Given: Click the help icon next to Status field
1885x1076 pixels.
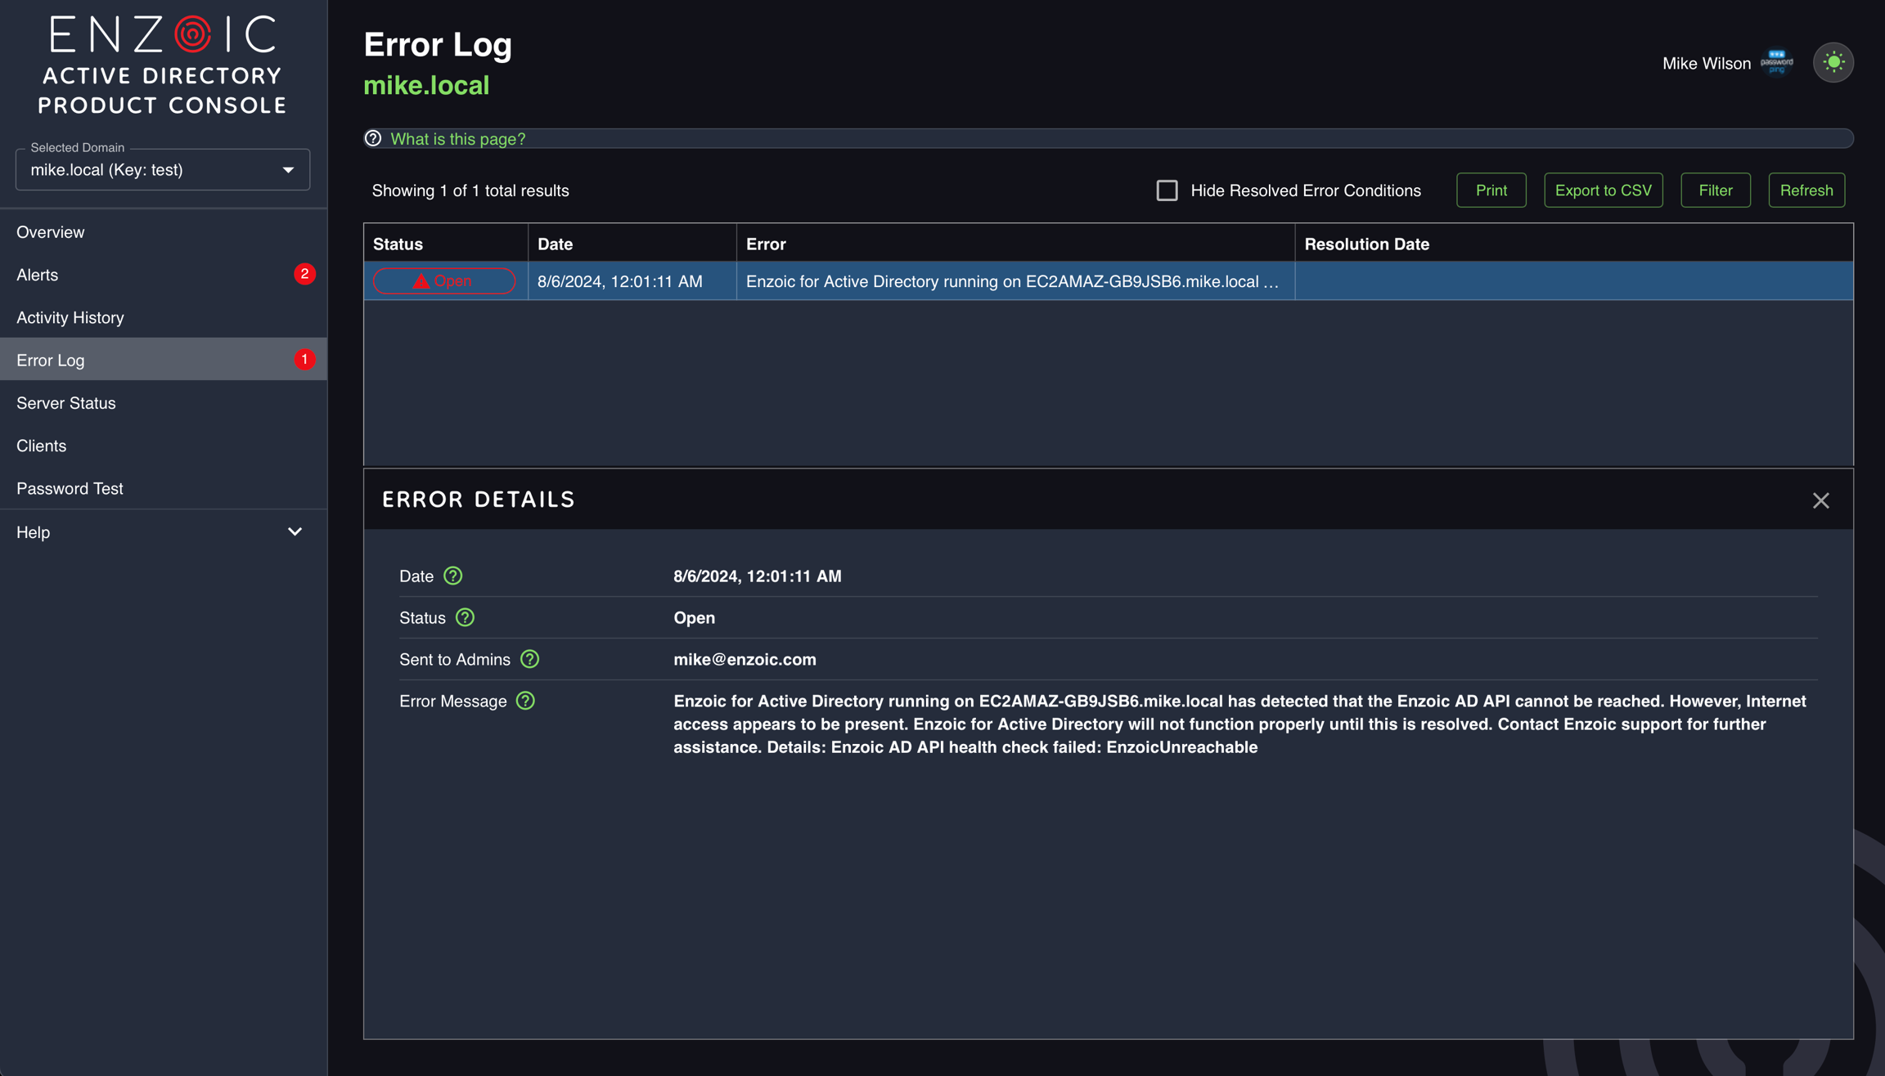Looking at the screenshot, I should tap(465, 617).
